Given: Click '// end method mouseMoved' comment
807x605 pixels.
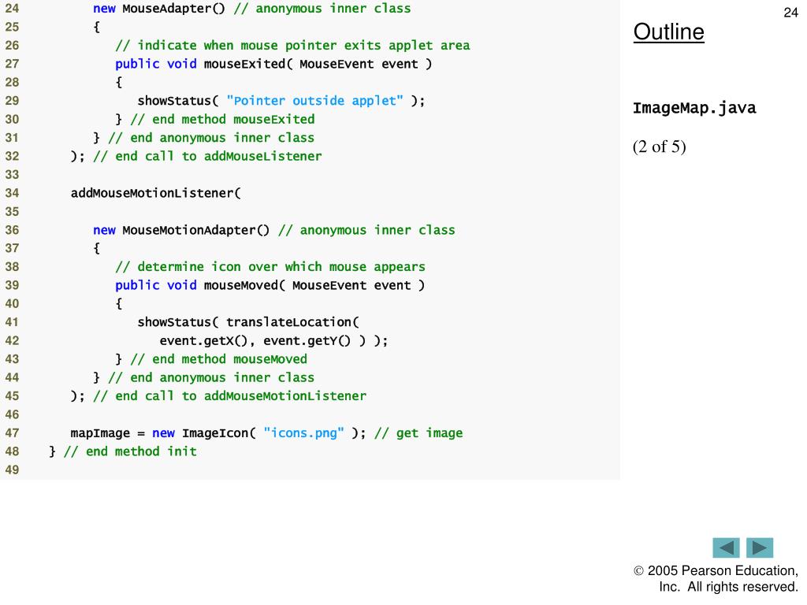Looking at the screenshot, I should pyautogui.click(x=219, y=359).
